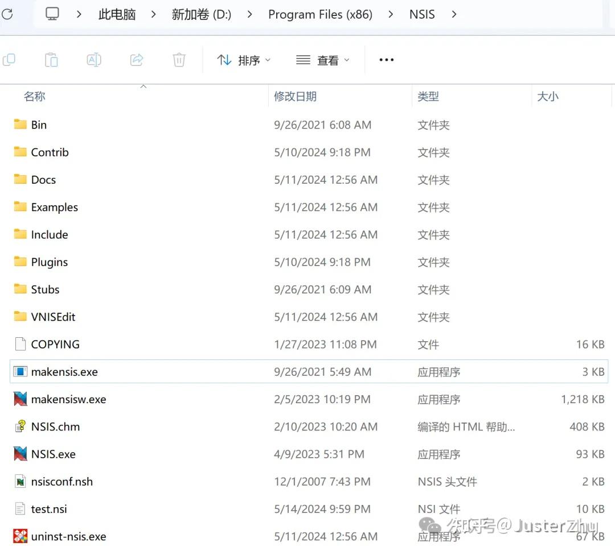Click the Rename icon in the toolbar
Image resolution: width=615 pixels, height=551 pixels.
(93, 59)
